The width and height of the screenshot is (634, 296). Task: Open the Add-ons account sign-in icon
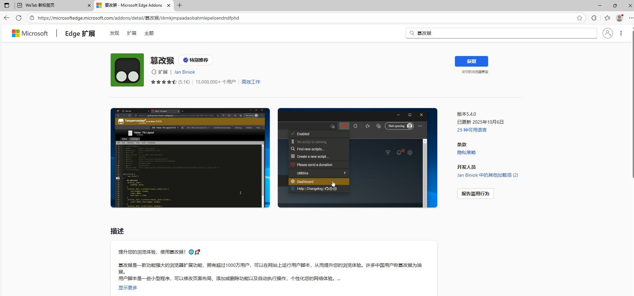tap(607, 33)
